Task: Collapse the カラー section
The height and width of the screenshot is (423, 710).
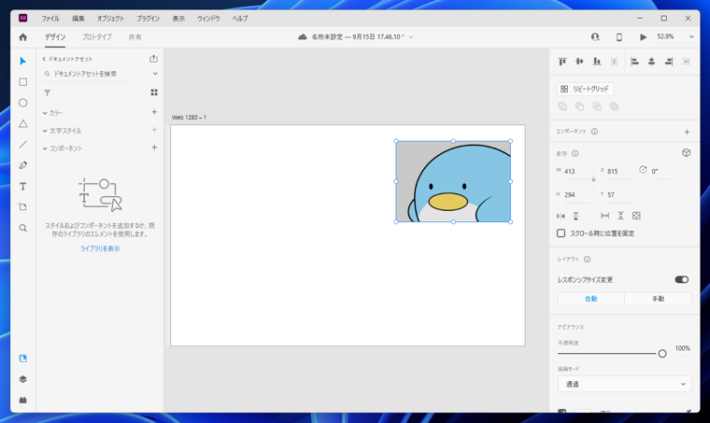Action: click(x=45, y=113)
